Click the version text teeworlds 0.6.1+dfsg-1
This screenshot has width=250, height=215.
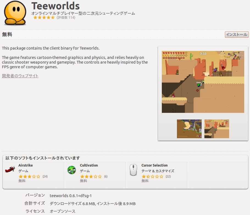click(71, 196)
